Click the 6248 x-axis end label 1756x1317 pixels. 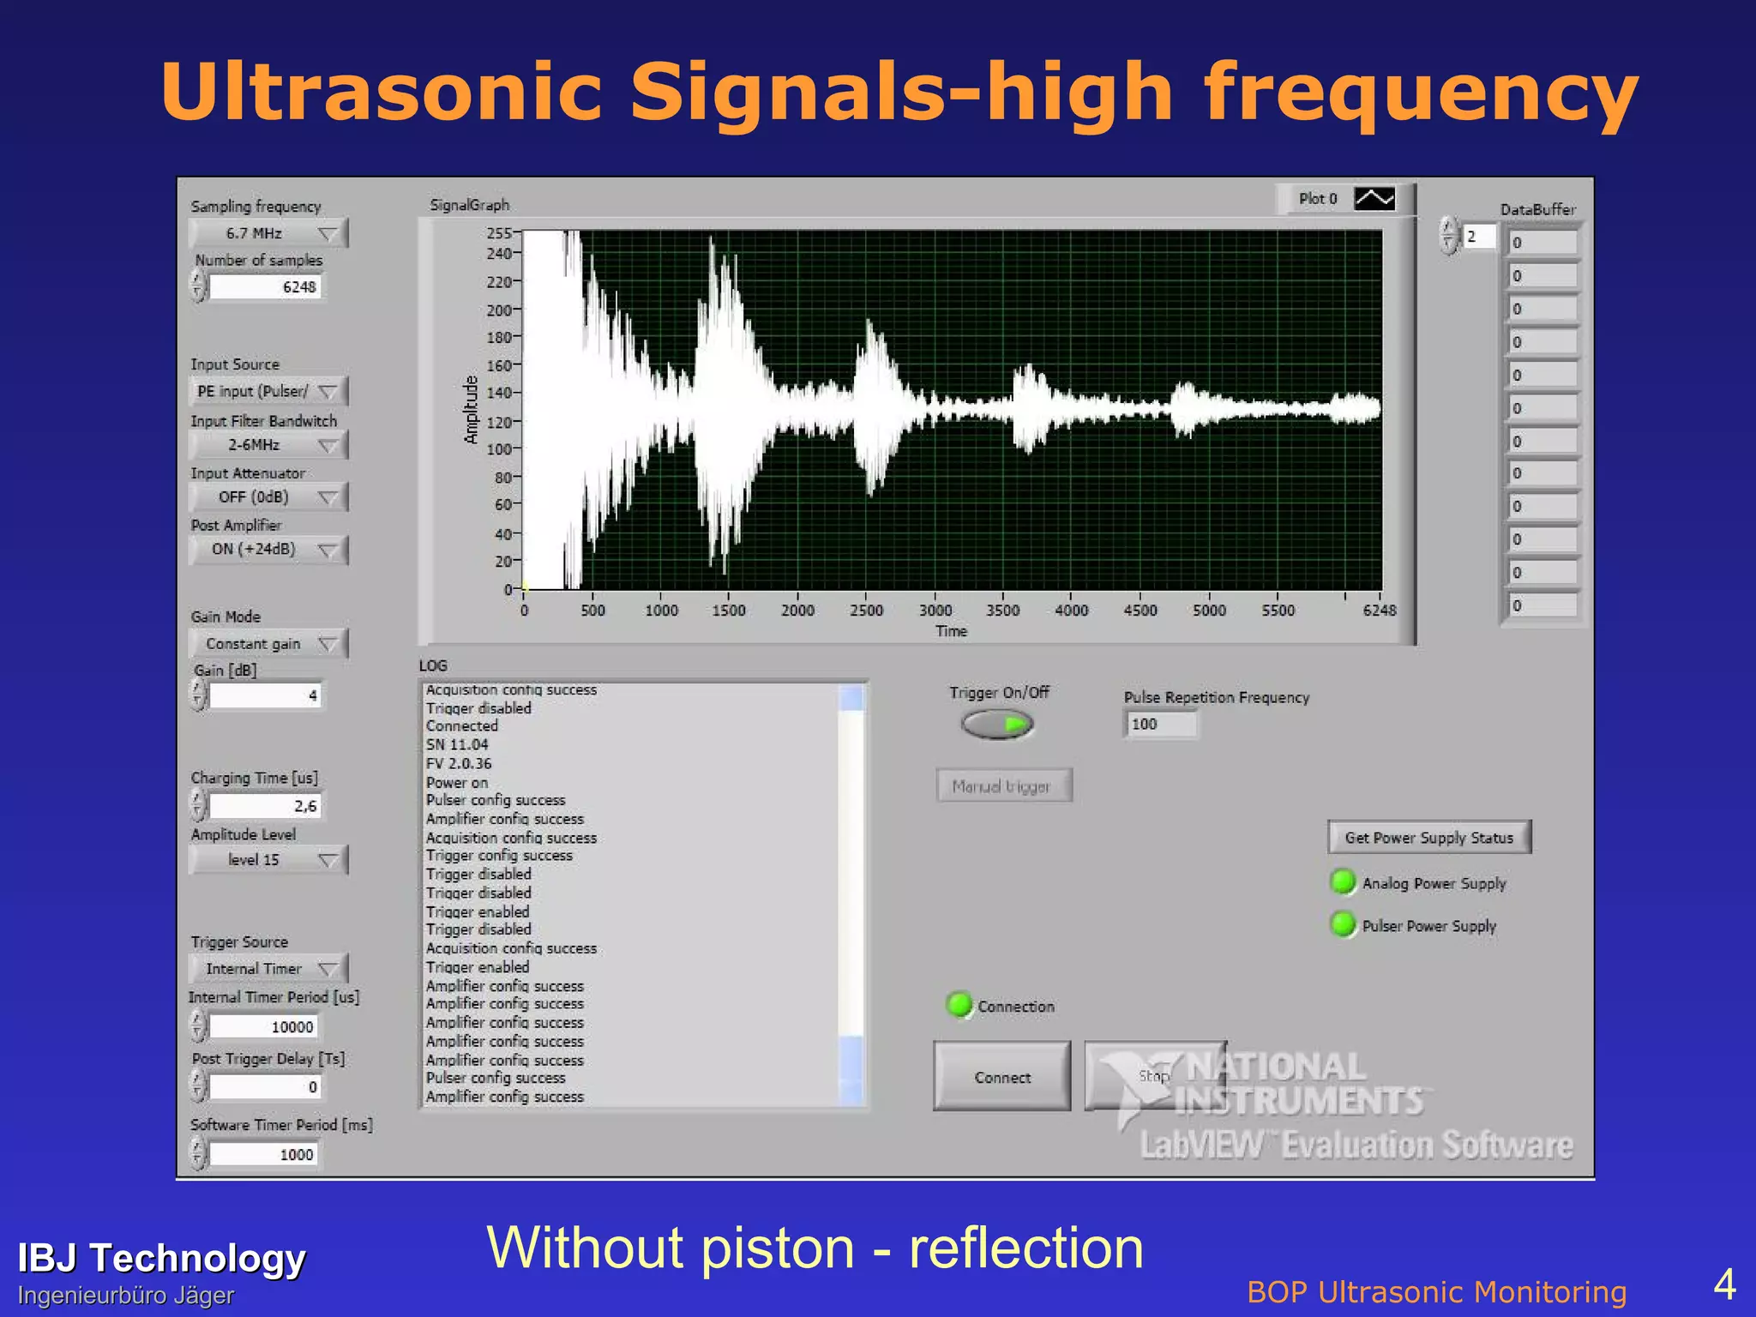[x=1380, y=610]
